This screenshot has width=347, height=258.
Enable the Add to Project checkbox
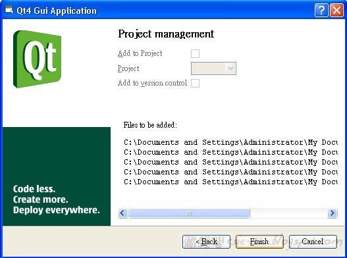click(195, 53)
